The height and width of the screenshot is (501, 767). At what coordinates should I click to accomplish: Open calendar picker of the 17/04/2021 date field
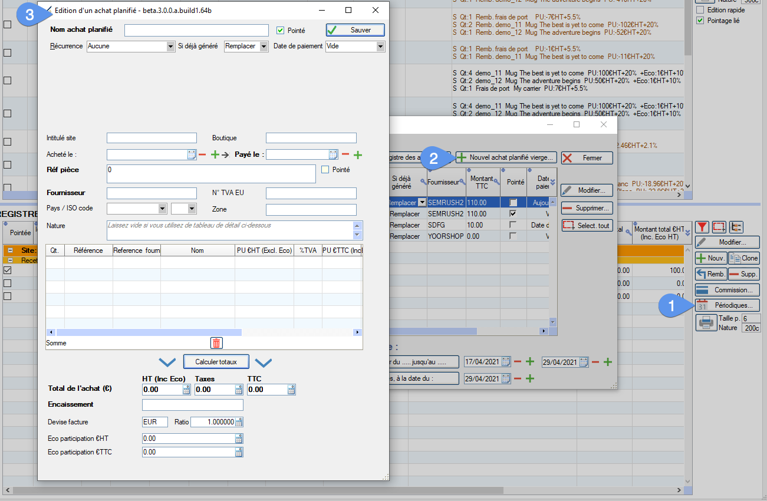coord(506,362)
